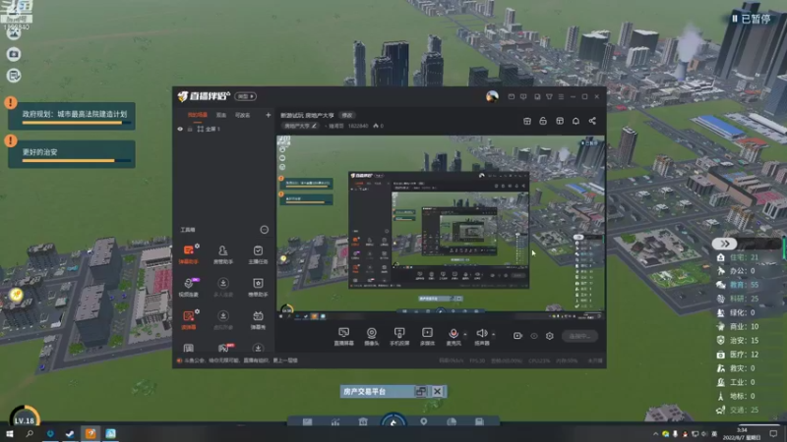Start recording with the camcorder icon
Image resolution: width=787 pixels, height=442 pixels.
(x=517, y=336)
